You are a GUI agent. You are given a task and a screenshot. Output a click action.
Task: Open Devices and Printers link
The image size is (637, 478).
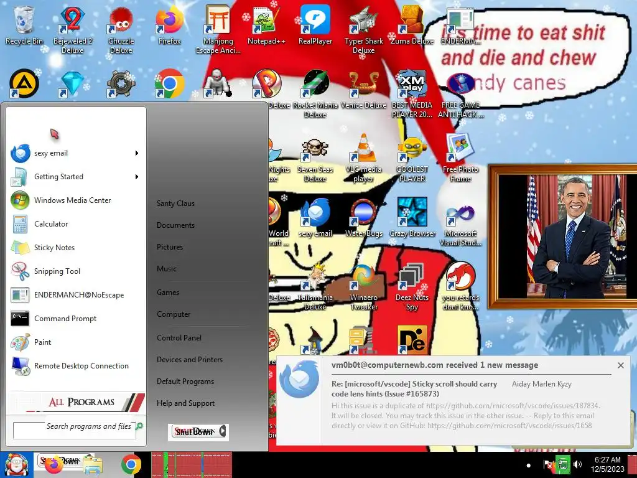[190, 360]
